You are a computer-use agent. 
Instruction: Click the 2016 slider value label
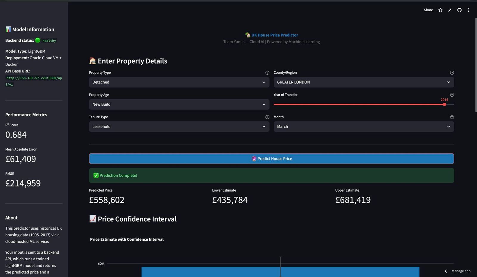(x=445, y=100)
